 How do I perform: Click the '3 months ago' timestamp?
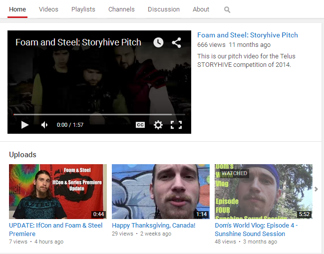260,242
